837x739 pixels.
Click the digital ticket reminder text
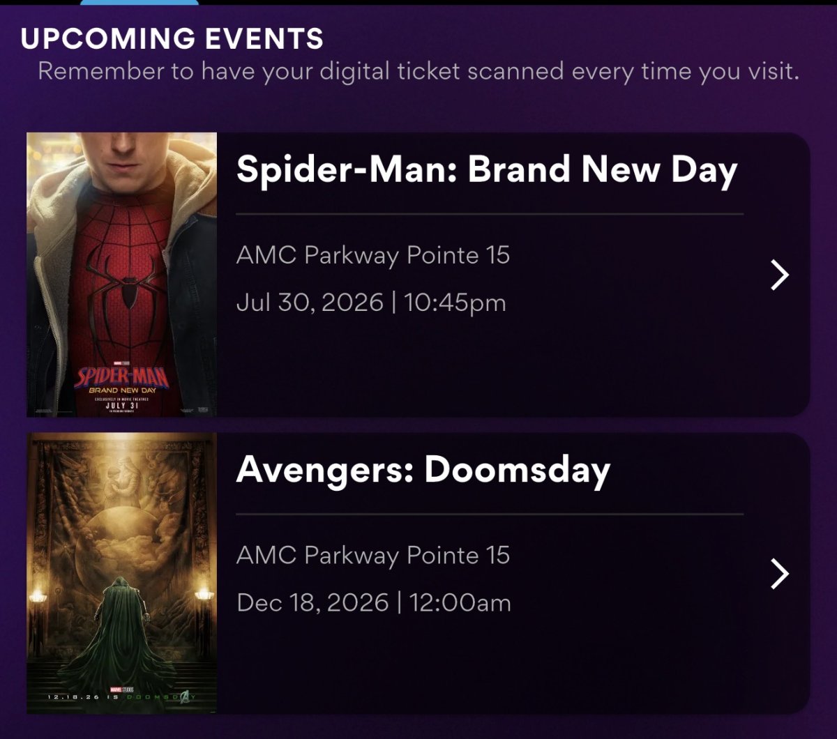(x=418, y=71)
